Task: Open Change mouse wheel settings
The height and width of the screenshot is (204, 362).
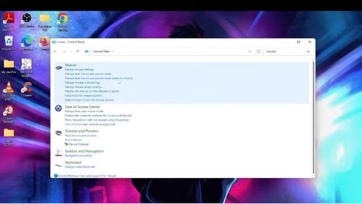Action: click(83, 87)
